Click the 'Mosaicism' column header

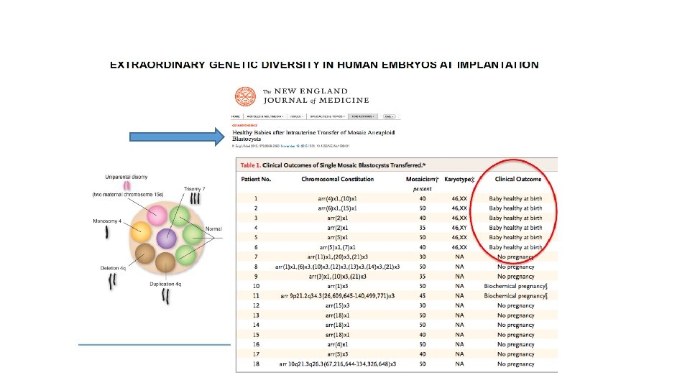point(422,179)
